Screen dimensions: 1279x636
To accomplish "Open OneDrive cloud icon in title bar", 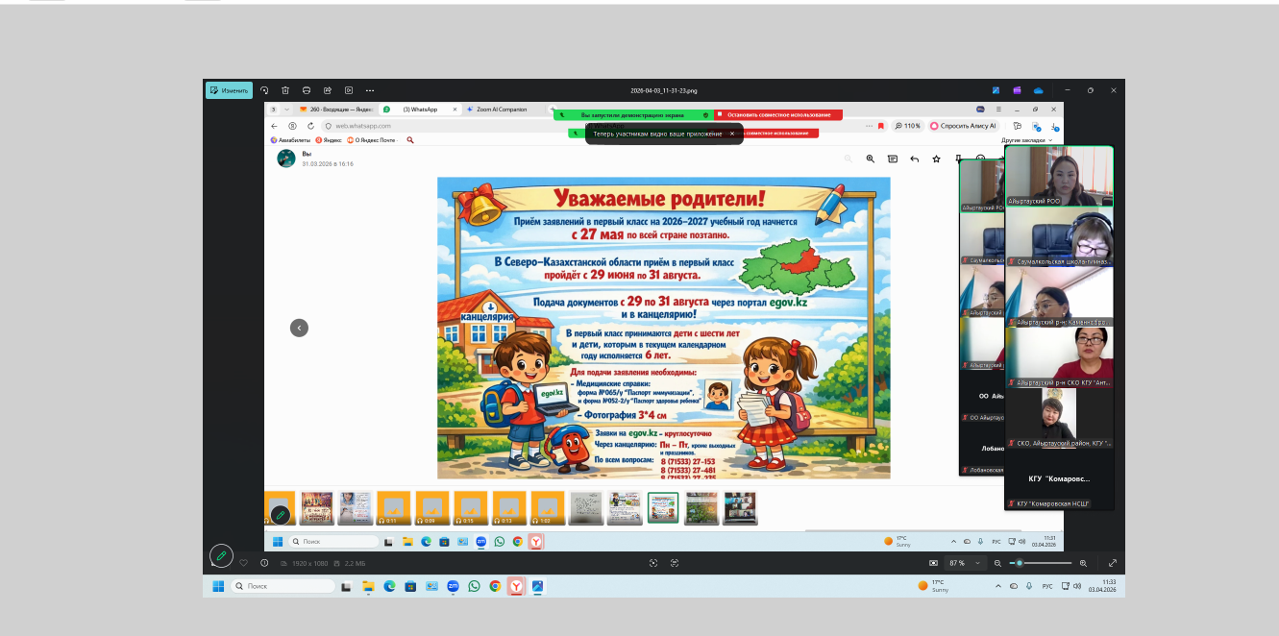I will pos(1038,90).
